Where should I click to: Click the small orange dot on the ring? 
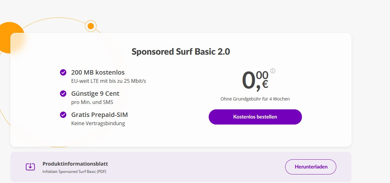pos(91,26)
